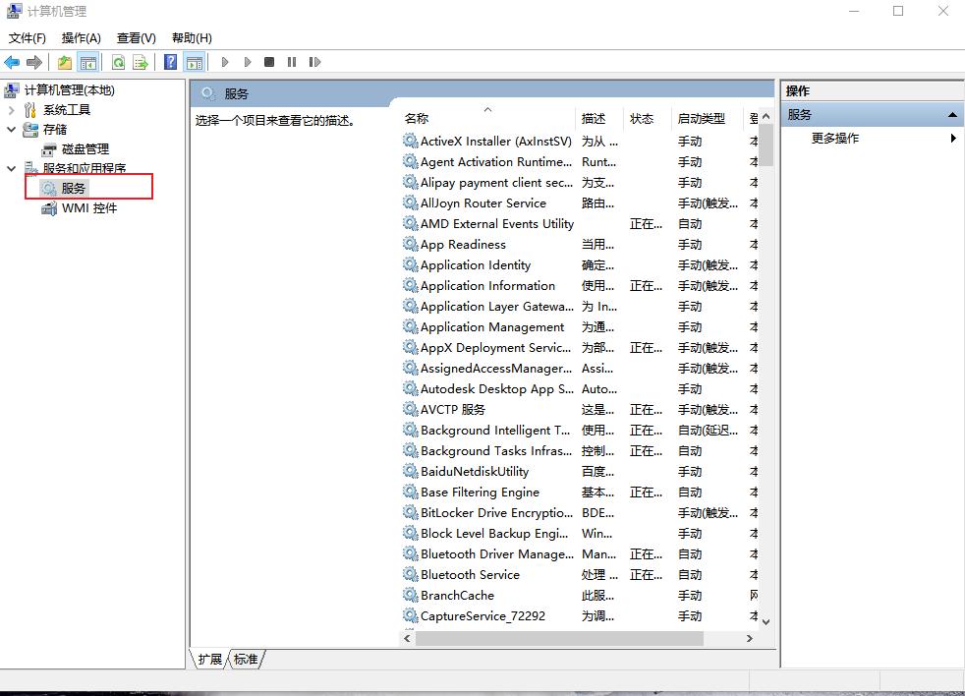Click the Stop Service toolbar icon
The width and height of the screenshot is (965, 696).
click(268, 62)
